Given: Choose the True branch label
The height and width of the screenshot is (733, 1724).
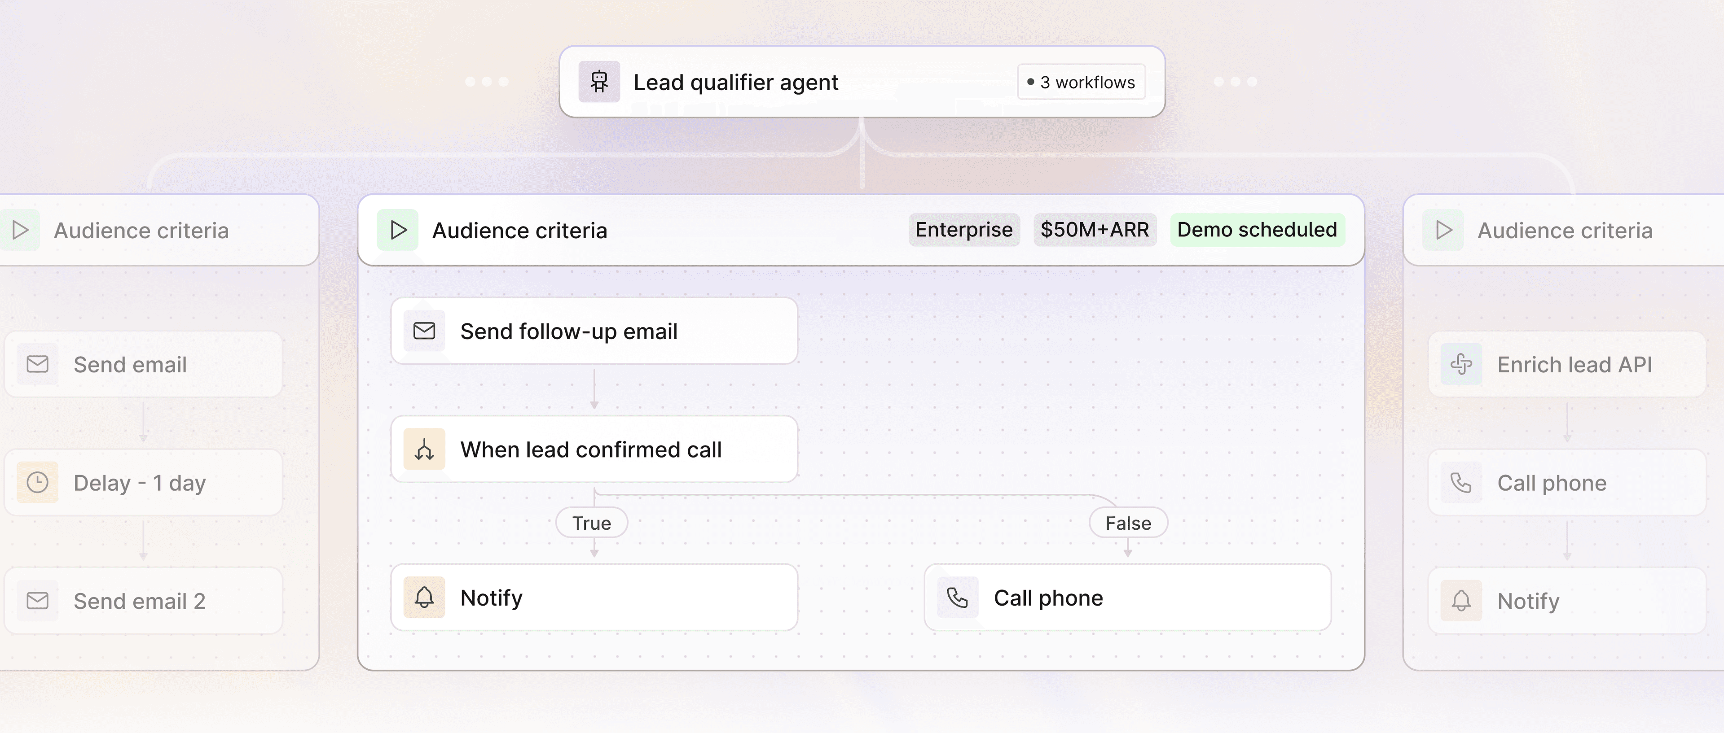Looking at the screenshot, I should click(592, 523).
